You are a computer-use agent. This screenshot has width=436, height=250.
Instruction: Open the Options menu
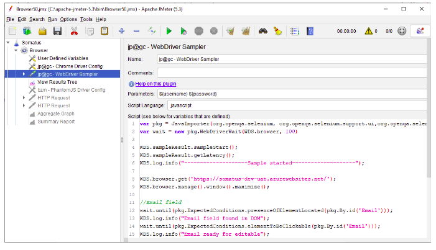(68, 19)
